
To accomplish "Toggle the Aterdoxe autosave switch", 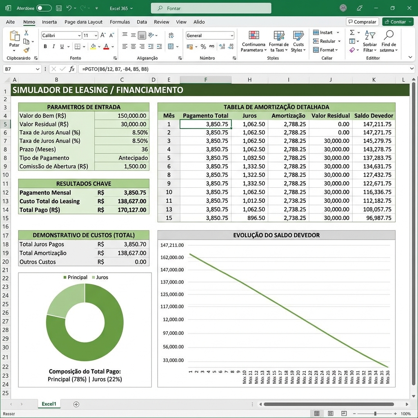I will pos(44,8).
